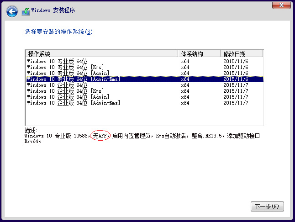Viewport: 295px width, 222px height.
Task: Select plain Windows 10 专业版 64位 row
Action: click(x=144, y=61)
